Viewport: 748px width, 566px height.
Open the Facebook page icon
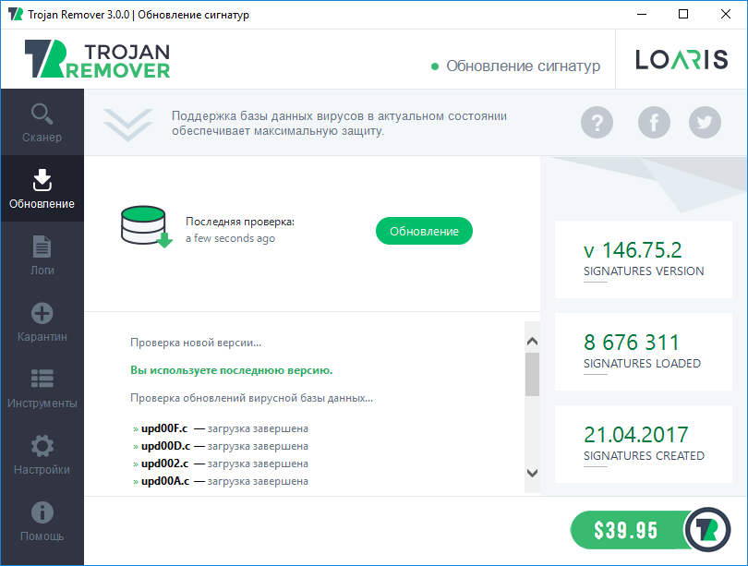[x=654, y=123]
